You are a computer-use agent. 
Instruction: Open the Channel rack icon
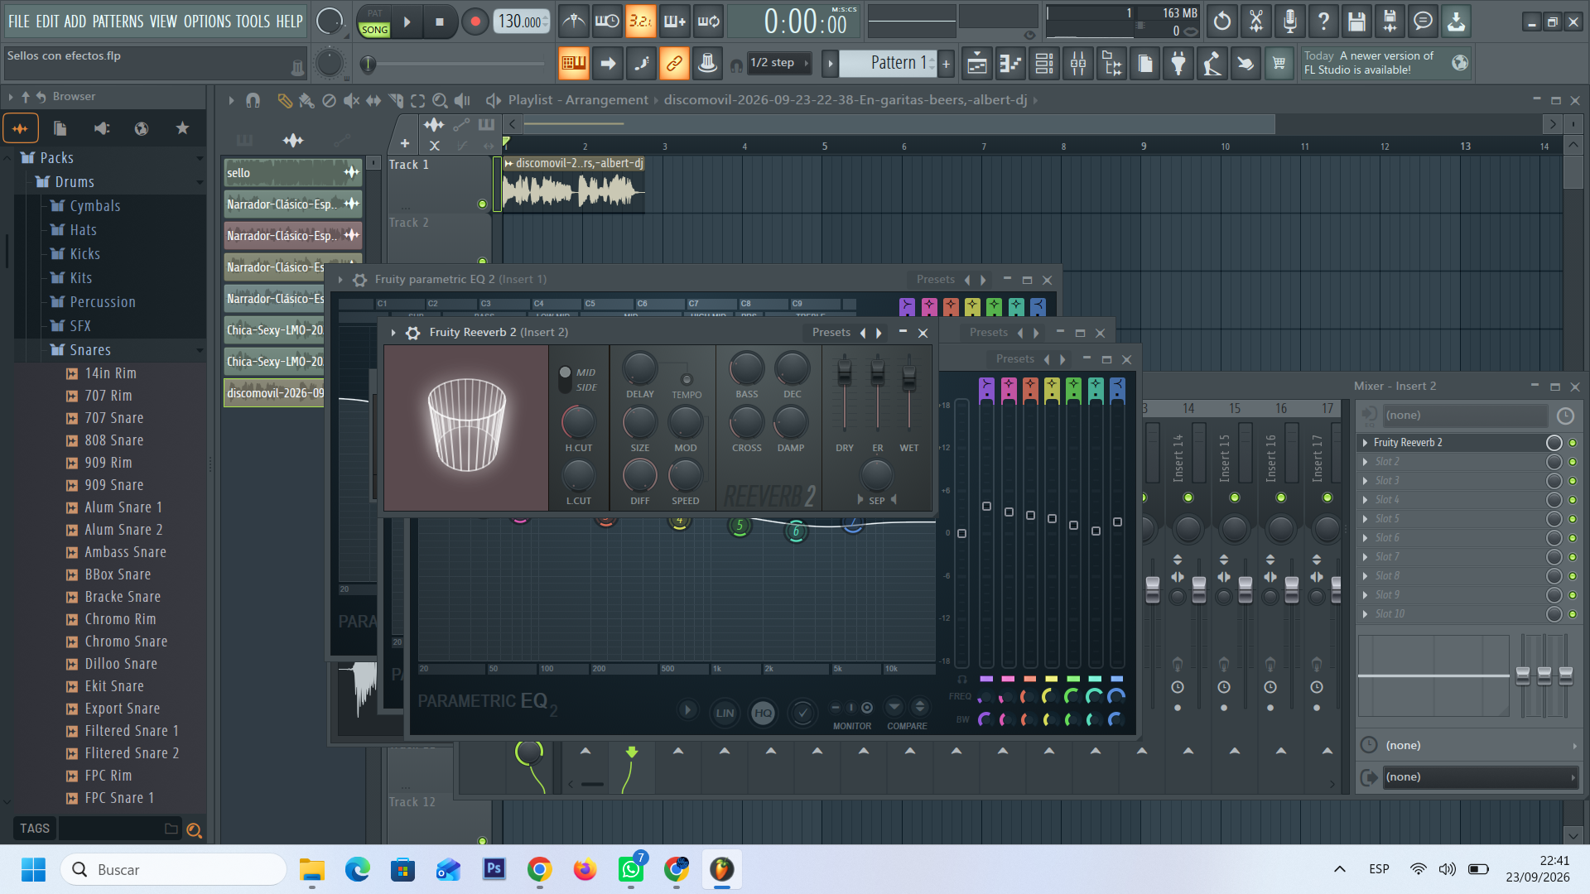tap(1044, 63)
